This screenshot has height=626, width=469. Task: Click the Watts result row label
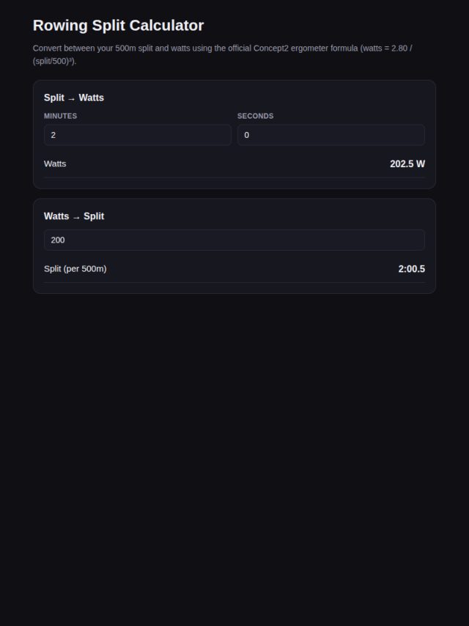point(55,163)
